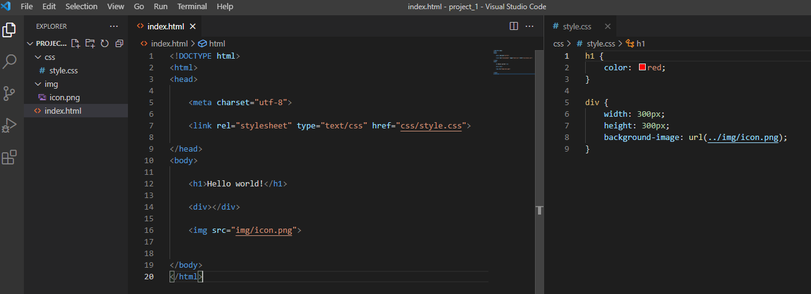Split the index.html editor right

coord(514,26)
